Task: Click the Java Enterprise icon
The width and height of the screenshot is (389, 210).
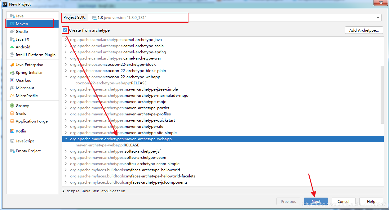Action: [x=12, y=65]
